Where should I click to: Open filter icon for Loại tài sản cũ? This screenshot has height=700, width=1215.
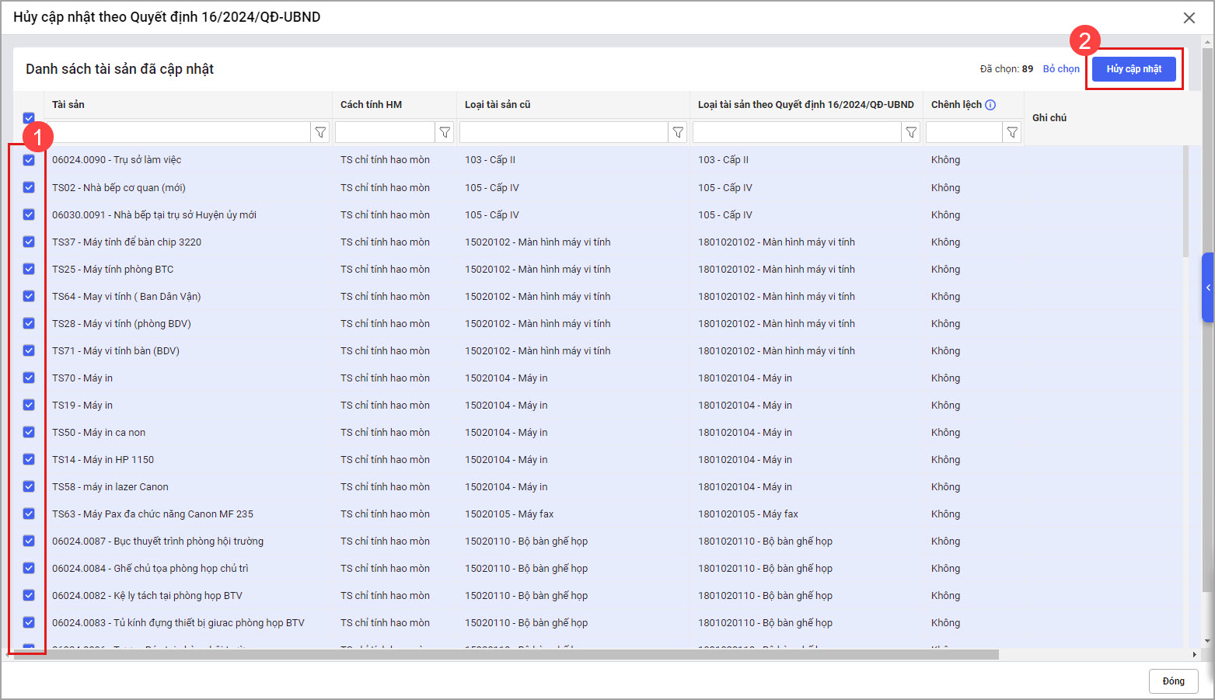click(x=678, y=133)
